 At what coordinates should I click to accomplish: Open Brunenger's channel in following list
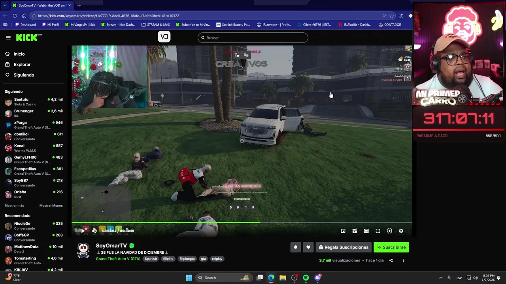tap(34, 113)
